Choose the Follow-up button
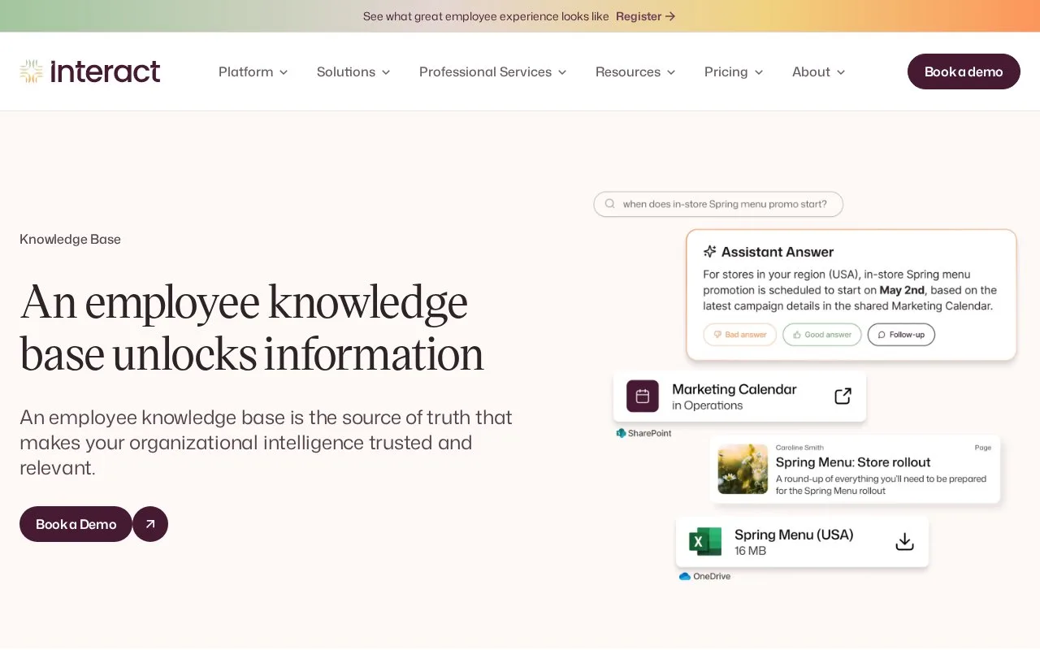 [901, 335]
